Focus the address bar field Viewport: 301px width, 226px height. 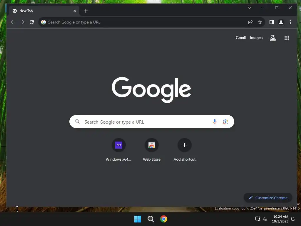click(152, 22)
